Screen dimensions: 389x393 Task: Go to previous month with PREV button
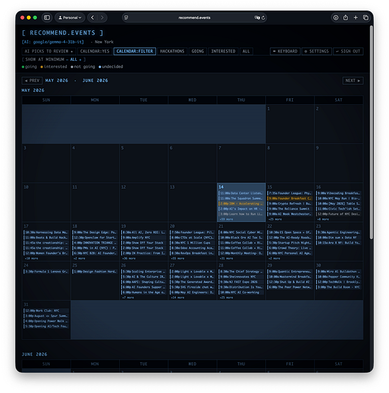coord(32,81)
